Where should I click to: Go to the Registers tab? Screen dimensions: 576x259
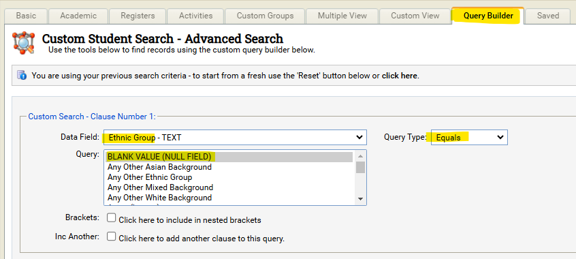138,16
